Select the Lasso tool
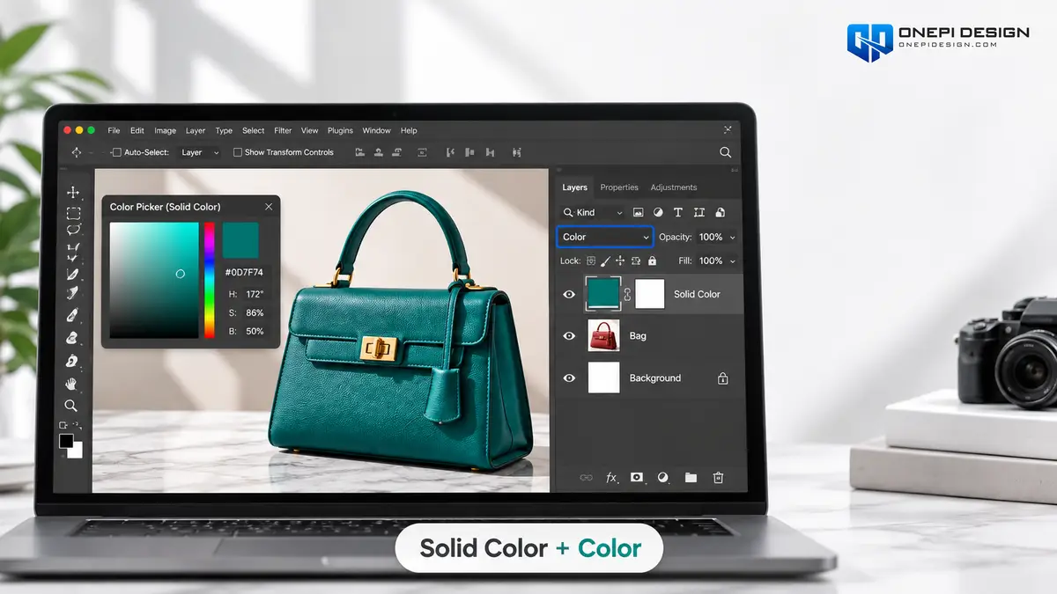The image size is (1057, 594). (73, 231)
